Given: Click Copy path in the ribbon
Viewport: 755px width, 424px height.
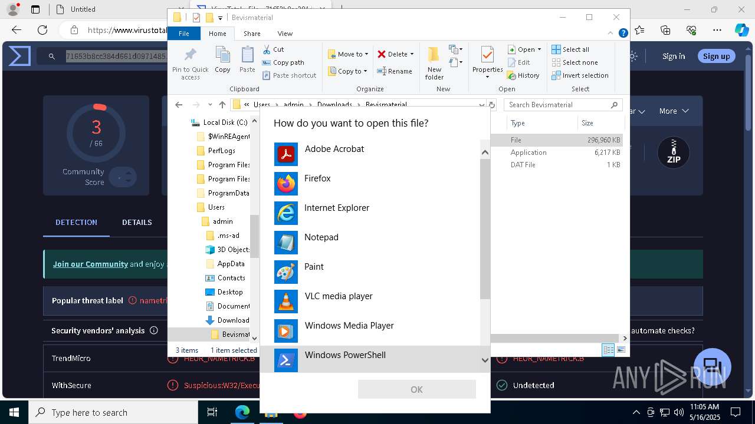Looking at the screenshot, I should pyautogui.click(x=283, y=62).
